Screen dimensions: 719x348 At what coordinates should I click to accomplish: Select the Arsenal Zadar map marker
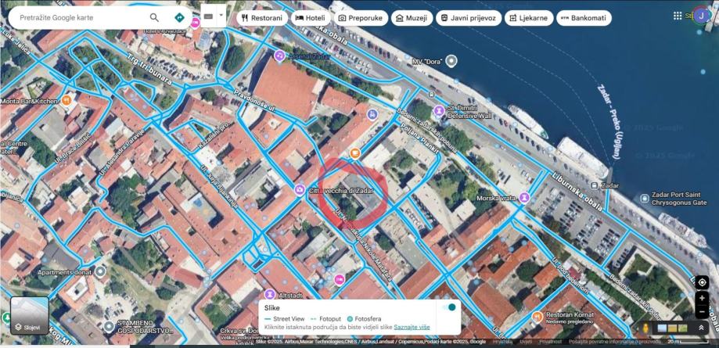point(279,56)
